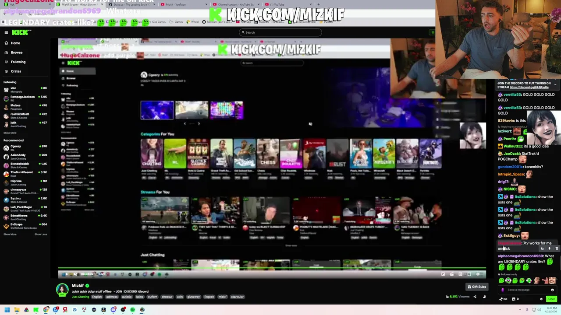Click the Kick logo in sidebar
The height and width of the screenshot is (315, 561).
coord(21,32)
